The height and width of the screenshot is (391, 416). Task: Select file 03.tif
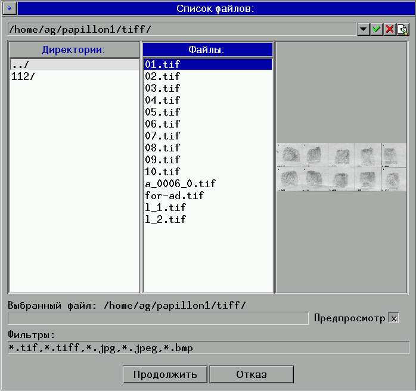click(208, 88)
